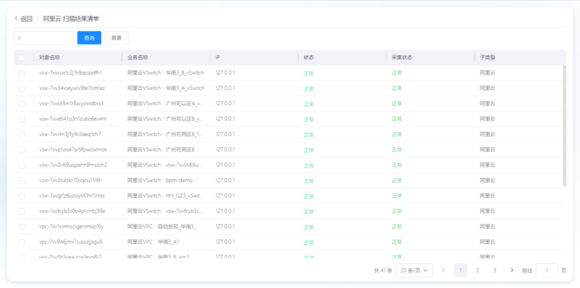Select page 3 in pagination

click(495, 271)
